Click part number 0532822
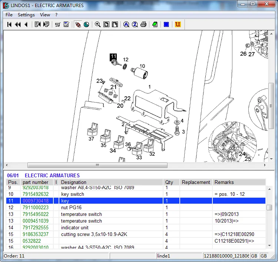This screenshot has width=278, height=262. (32, 241)
